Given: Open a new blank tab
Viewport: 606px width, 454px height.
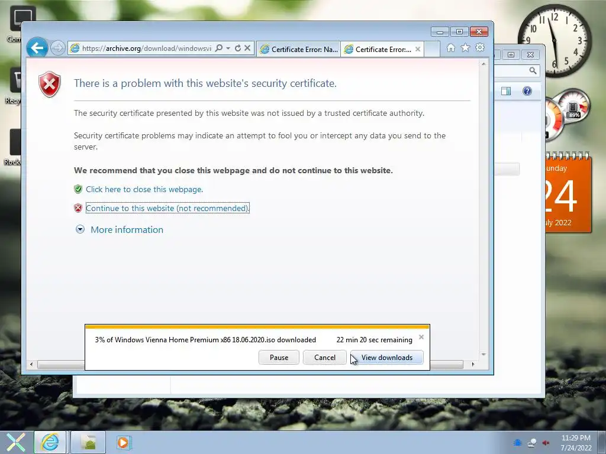Looking at the screenshot, I should 432,50.
